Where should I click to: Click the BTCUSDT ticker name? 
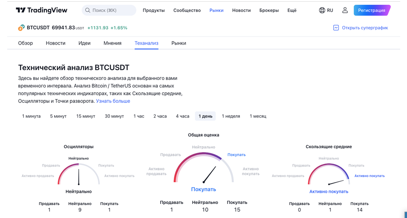[38, 28]
